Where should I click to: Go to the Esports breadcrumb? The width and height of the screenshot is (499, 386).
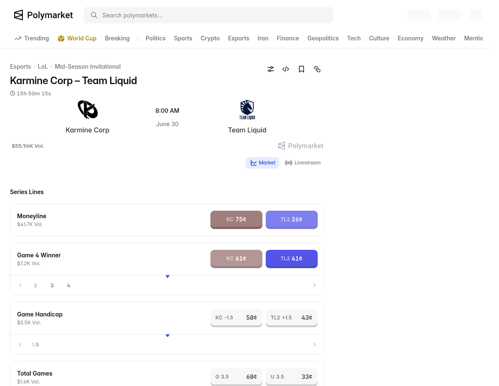20,67
